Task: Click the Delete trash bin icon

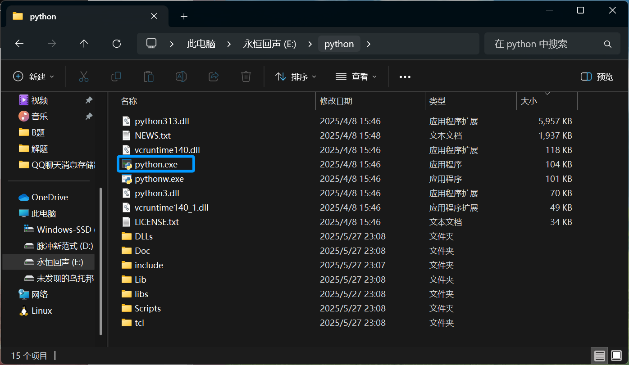Action: [246, 77]
